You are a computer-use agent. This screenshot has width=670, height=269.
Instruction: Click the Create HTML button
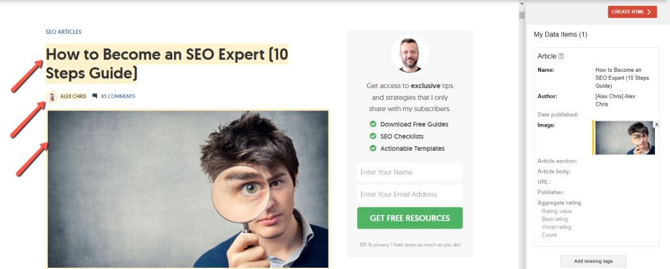633,12
